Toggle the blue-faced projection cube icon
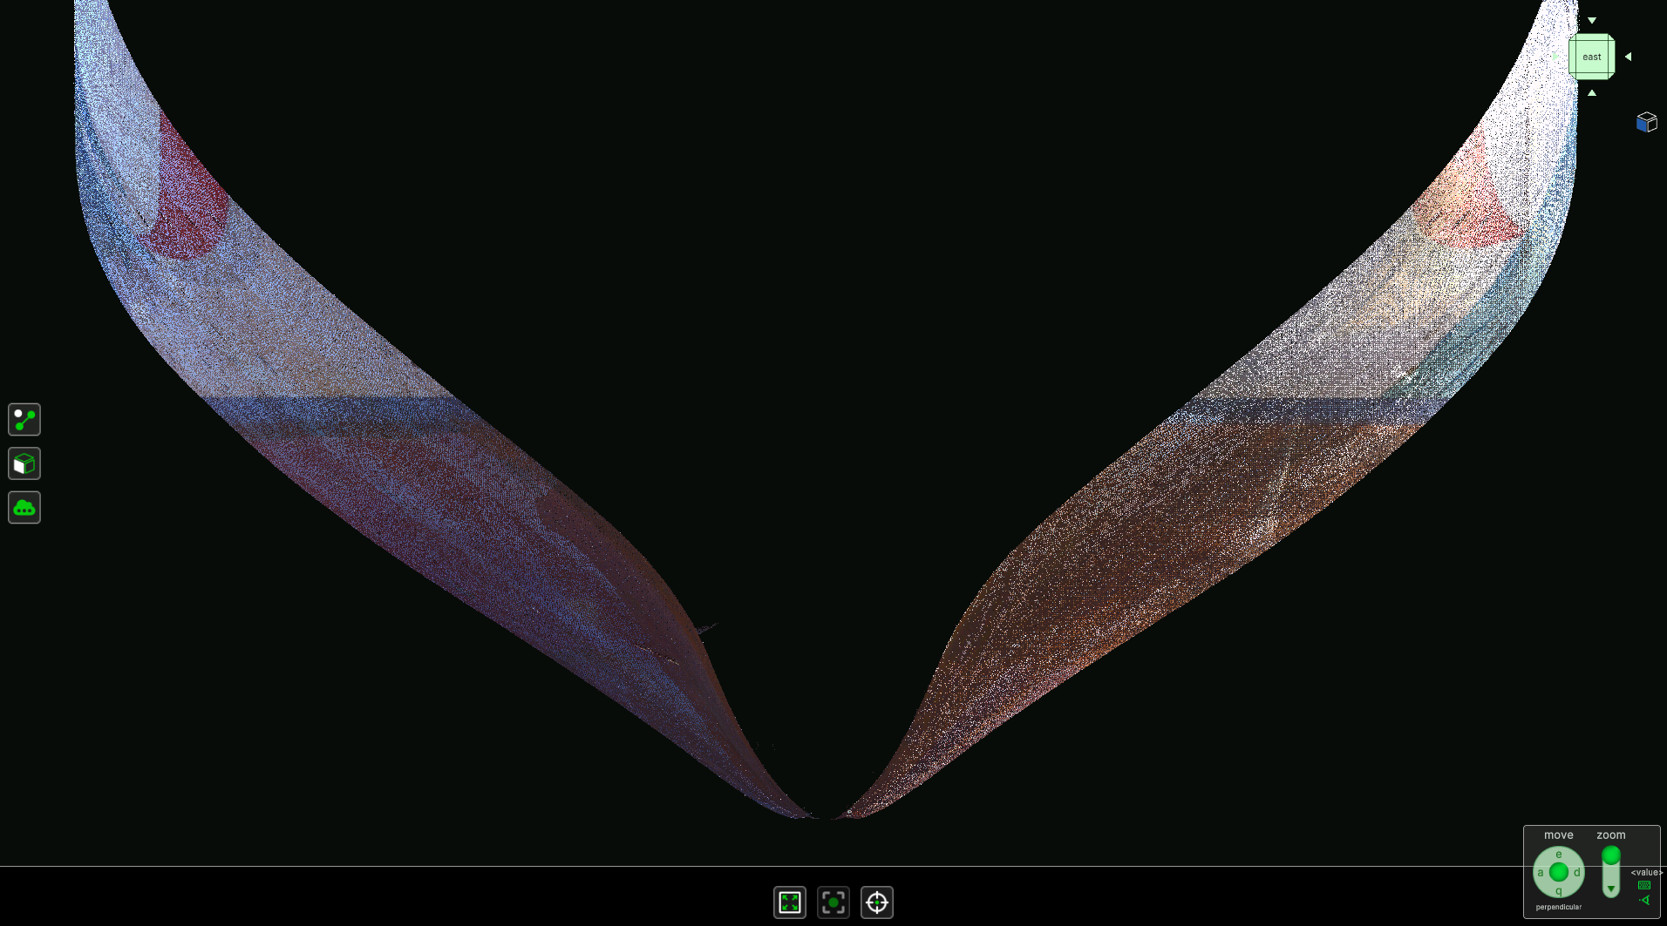The height and width of the screenshot is (926, 1667). 1646,122
